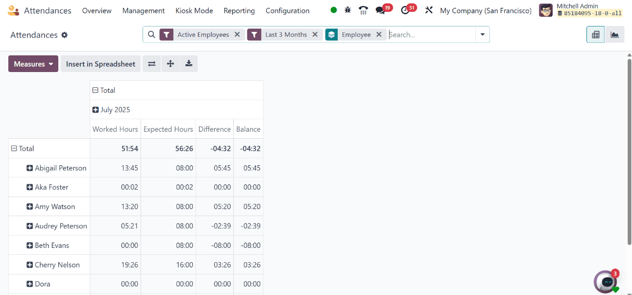Viewport: 632px width, 295px height.
Task: Open the chat messages icon
Action: click(x=380, y=10)
